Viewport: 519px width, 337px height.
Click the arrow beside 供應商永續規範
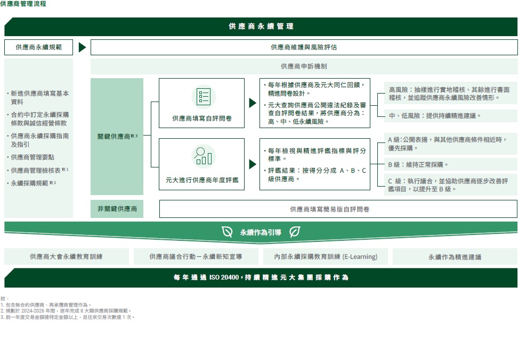pos(82,47)
